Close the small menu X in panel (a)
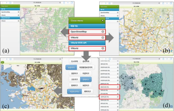This screenshot has height=111, width=174. [x=18, y=6]
